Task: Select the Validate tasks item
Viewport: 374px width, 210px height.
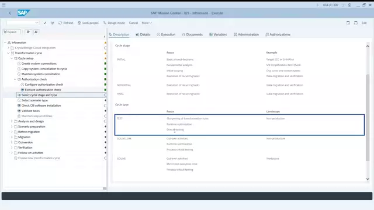Action: [x=30, y=111]
